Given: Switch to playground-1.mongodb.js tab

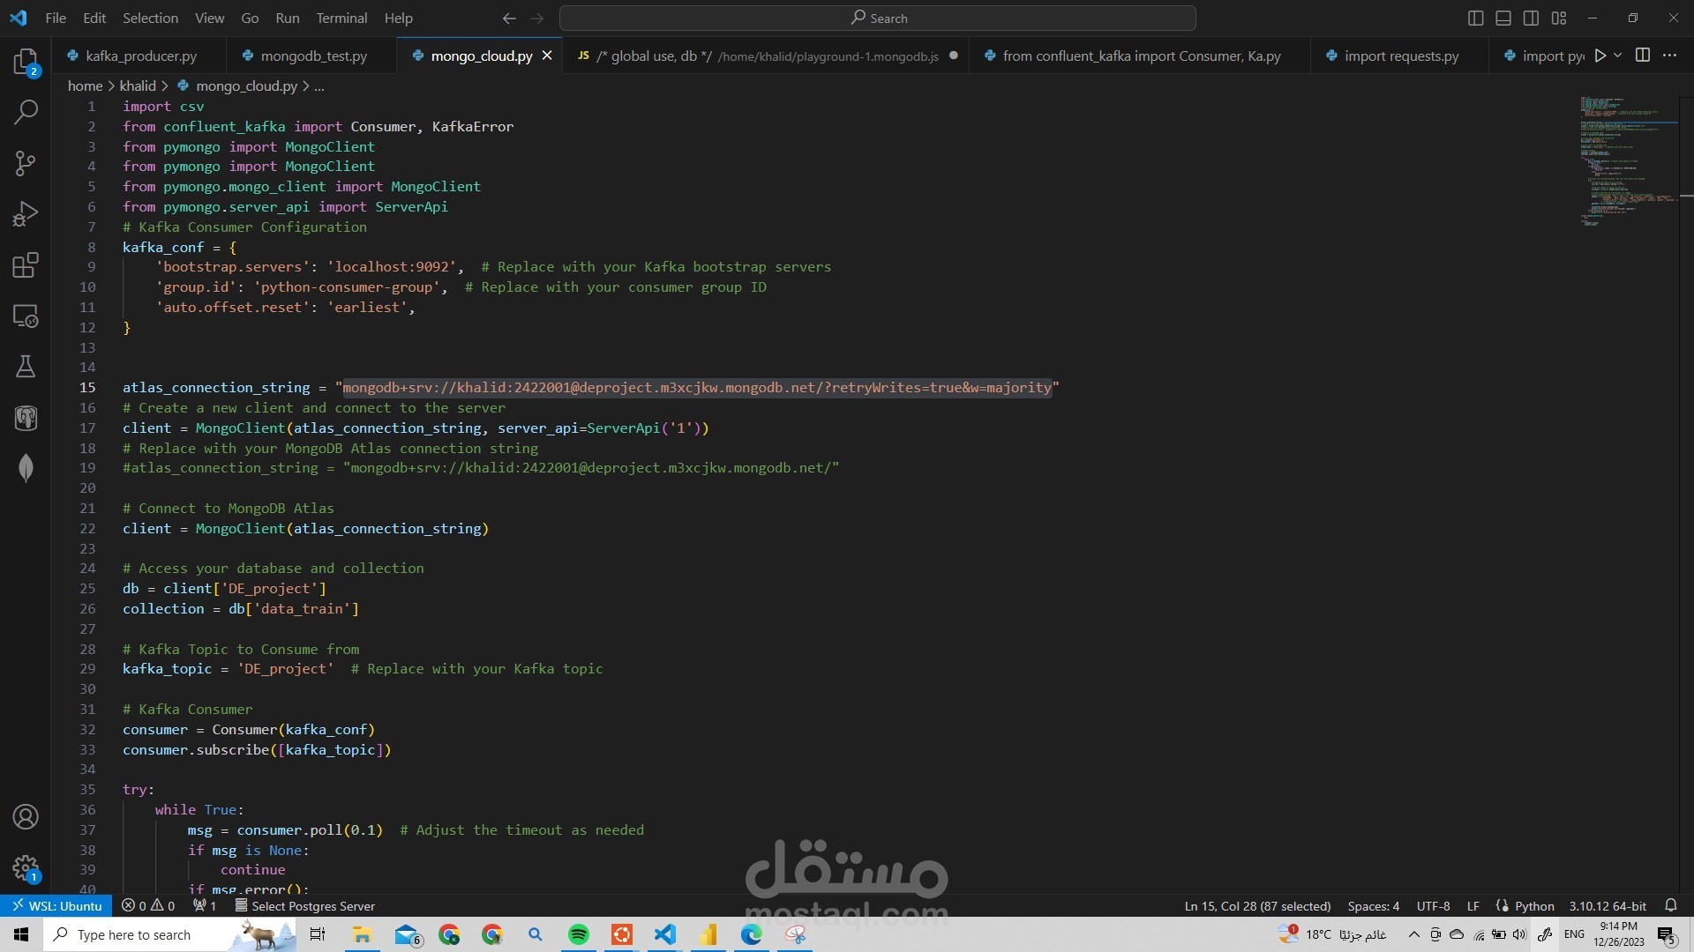Looking at the screenshot, I should (766, 56).
